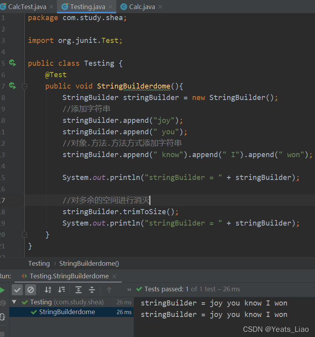This screenshot has width=315, height=337.
Task: Collapse all test results
Action: coord(92,290)
